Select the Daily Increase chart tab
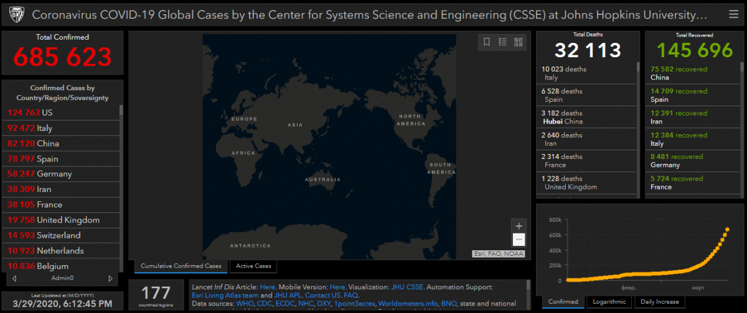This screenshot has height=313, width=747. 659,302
